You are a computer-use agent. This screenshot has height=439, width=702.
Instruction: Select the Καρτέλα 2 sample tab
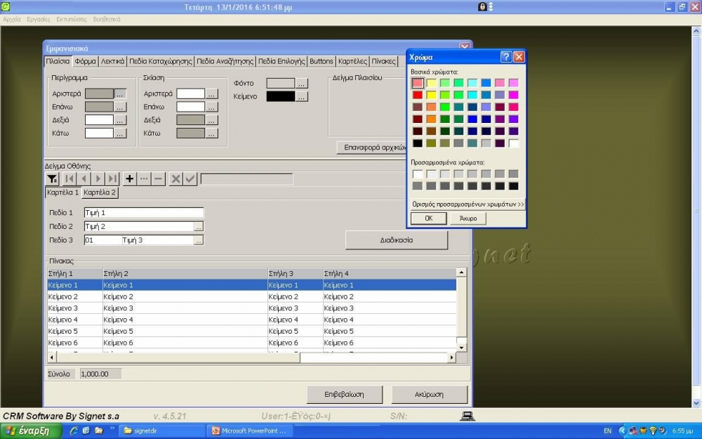[100, 192]
